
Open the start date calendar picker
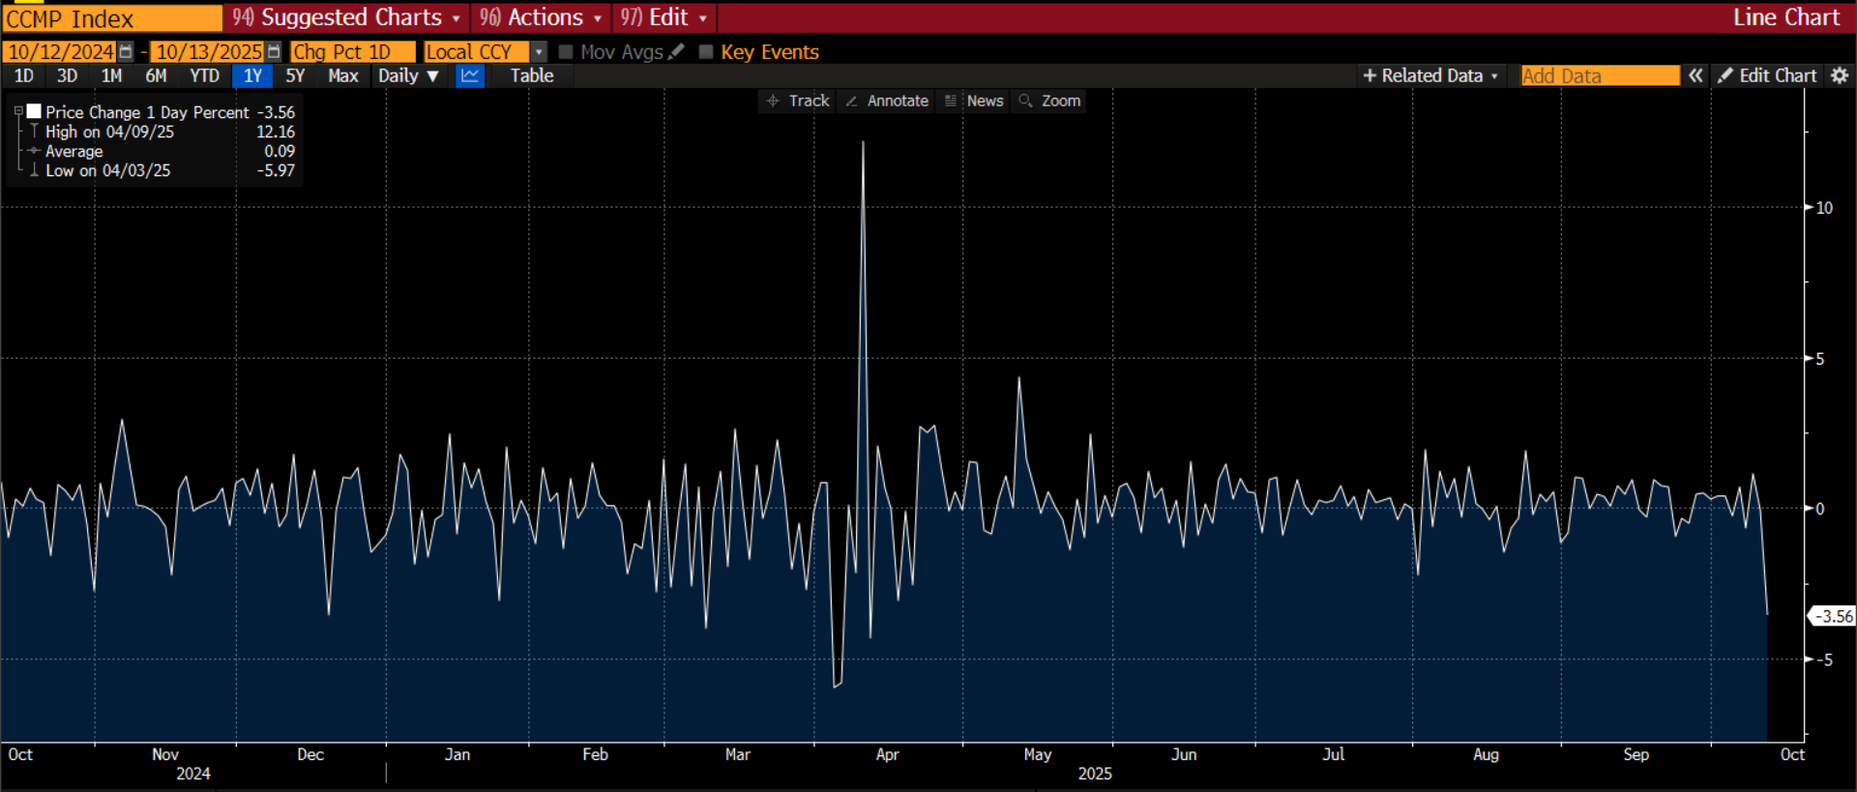pyautogui.click(x=126, y=52)
